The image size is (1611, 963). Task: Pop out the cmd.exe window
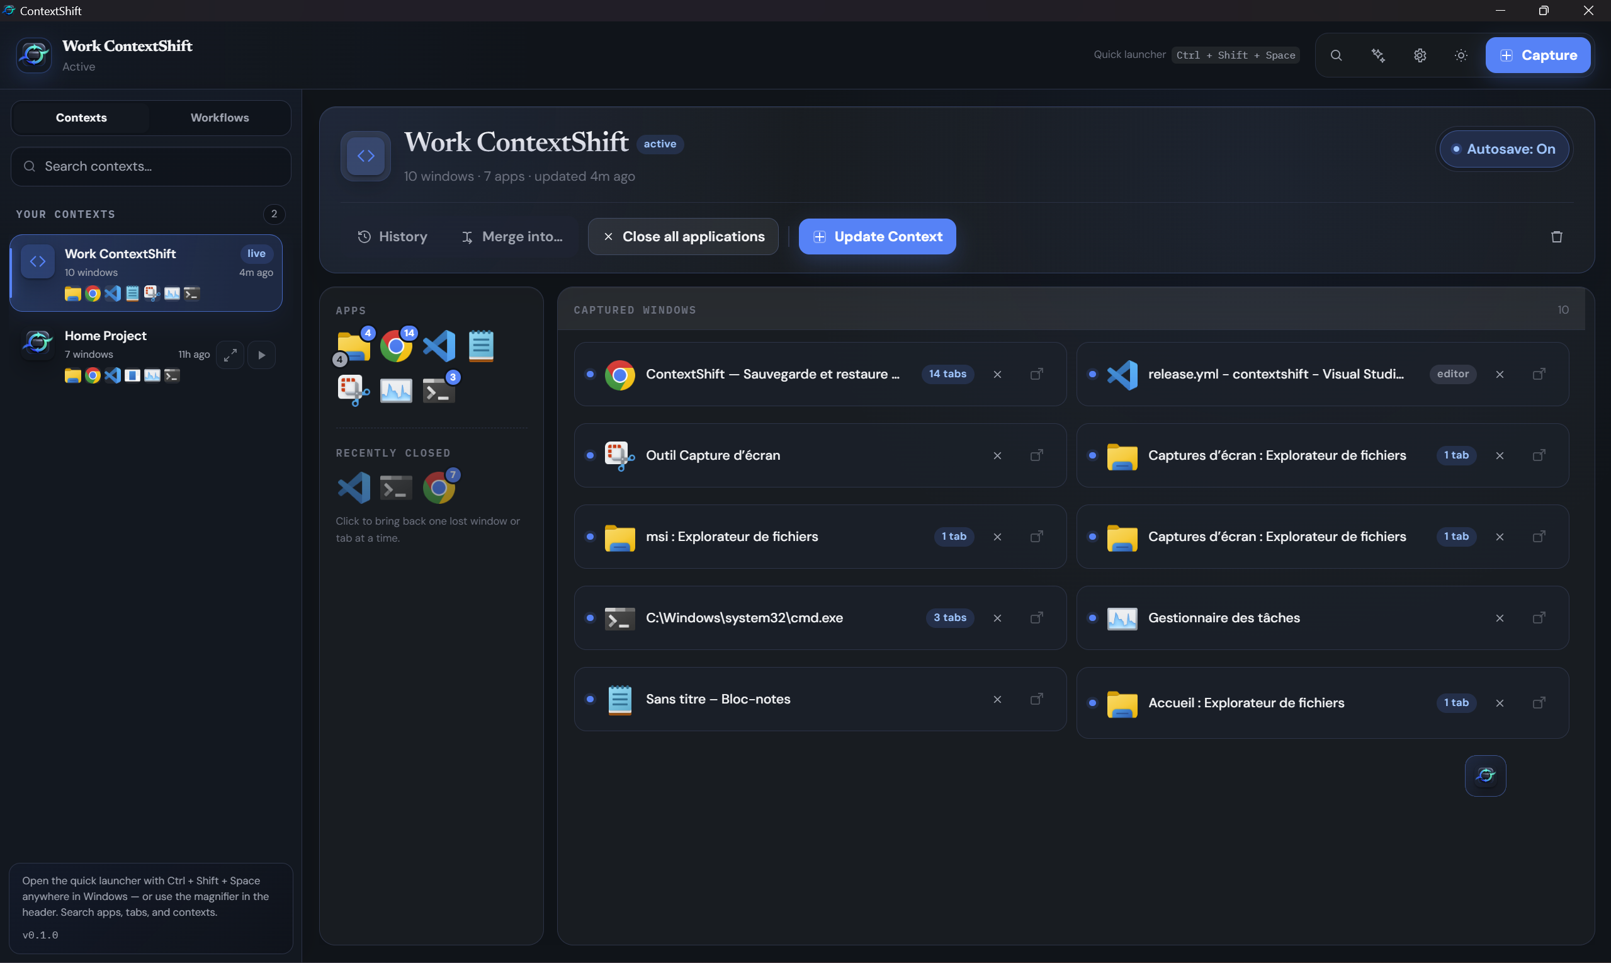click(x=1037, y=618)
